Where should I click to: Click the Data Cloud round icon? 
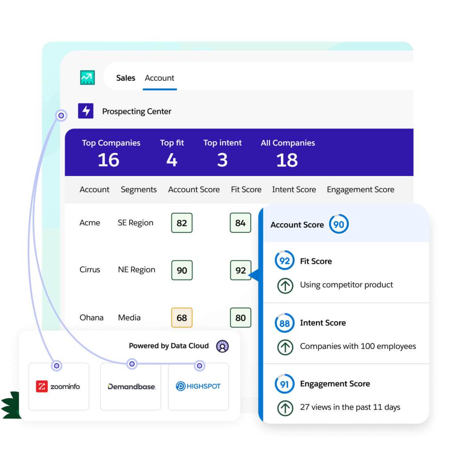coord(222,346)
